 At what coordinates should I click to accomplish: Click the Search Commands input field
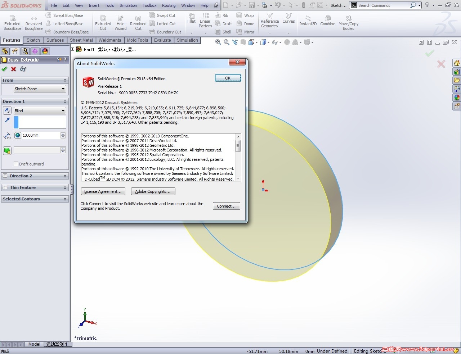pyautogui.click(x=383, y=5)
